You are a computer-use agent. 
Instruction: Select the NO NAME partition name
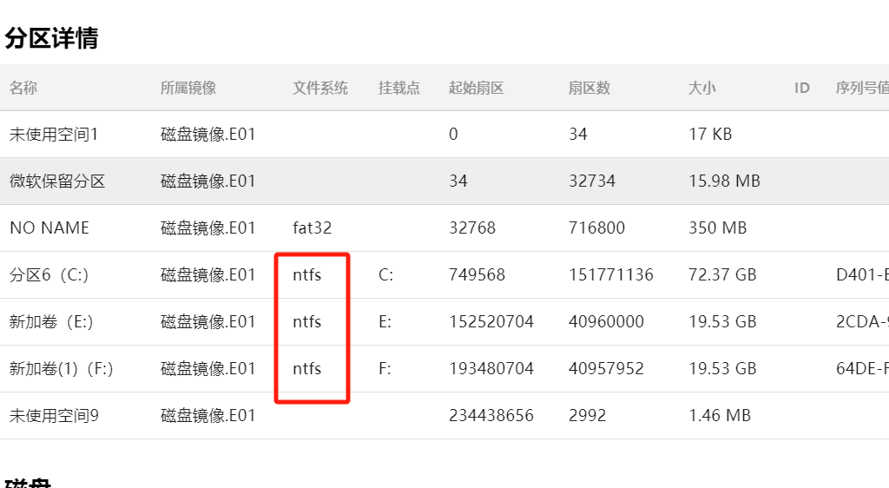[x=49, y=228]
